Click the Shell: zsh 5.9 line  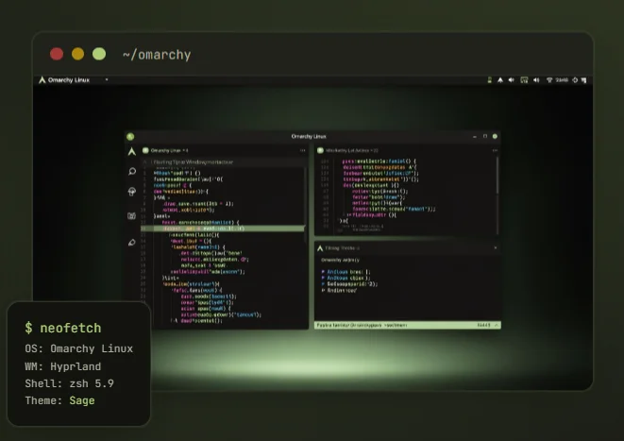[69, 383]
